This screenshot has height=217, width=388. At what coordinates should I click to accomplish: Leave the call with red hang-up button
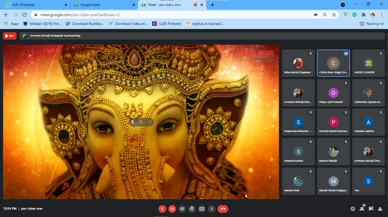click(223, 209)
